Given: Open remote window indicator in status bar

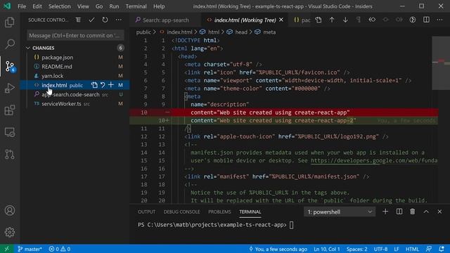Looking at the screenshot, I should 6,249.
